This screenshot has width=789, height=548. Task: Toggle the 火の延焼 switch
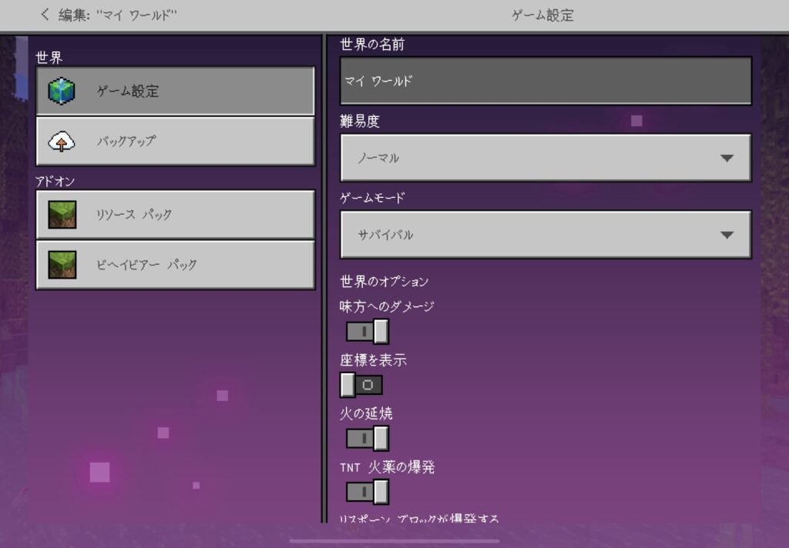click(x=368, y=439)
